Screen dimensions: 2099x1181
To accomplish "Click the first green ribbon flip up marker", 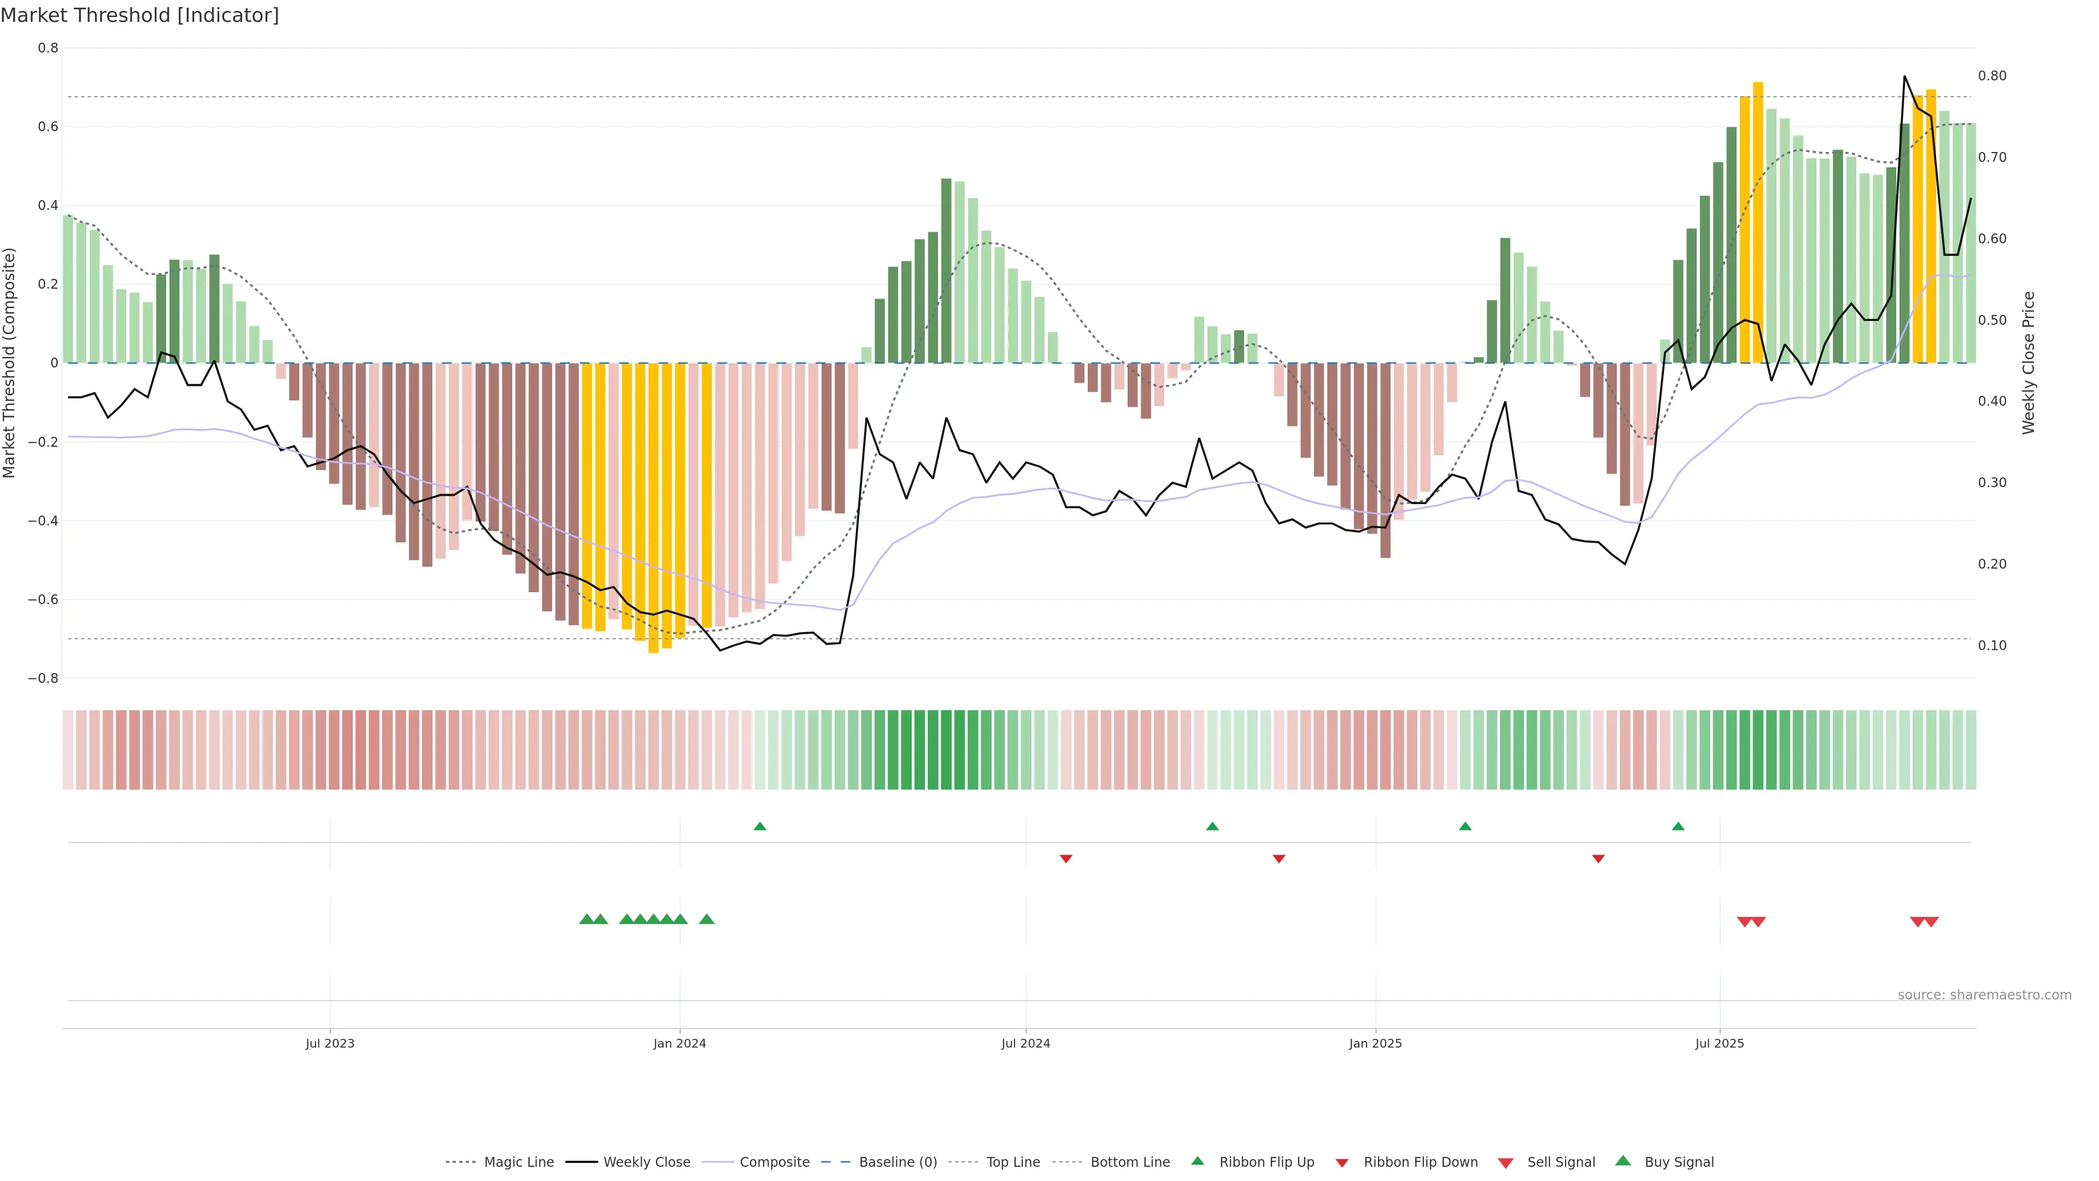I will pos(760,827).
